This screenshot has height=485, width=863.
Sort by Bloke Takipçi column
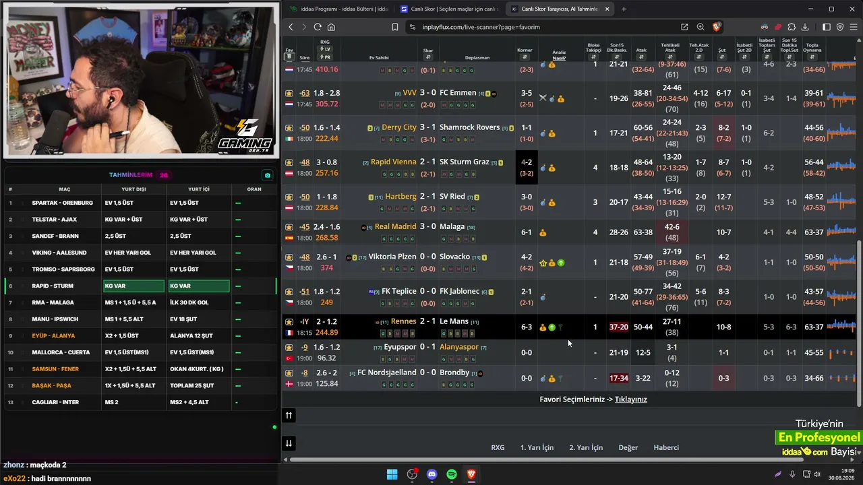(593, 57)
